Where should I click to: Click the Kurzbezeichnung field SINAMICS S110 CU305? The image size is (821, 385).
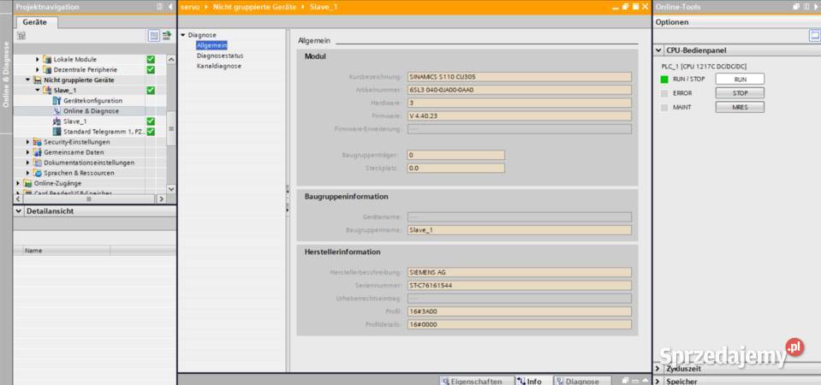coord(520,77)
